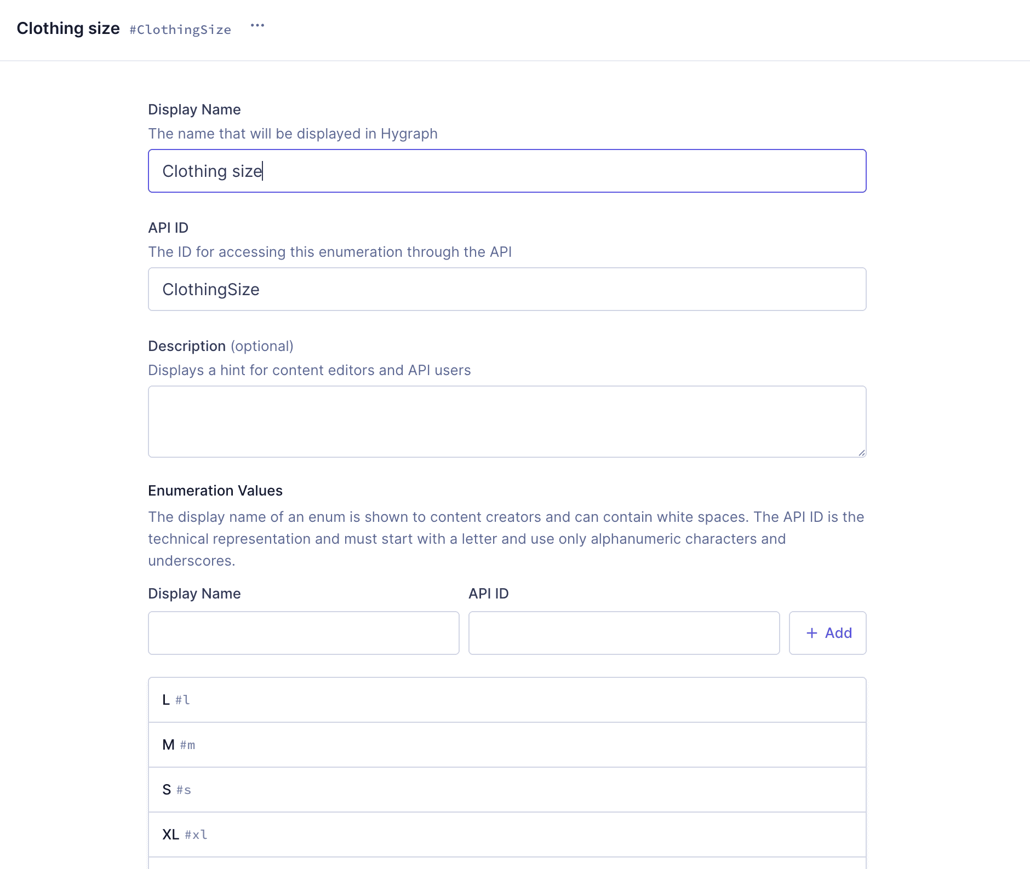Click the Display Name label above the first field
The width and height of the screenshot is (1030, 869).
[x=194, y=109]
